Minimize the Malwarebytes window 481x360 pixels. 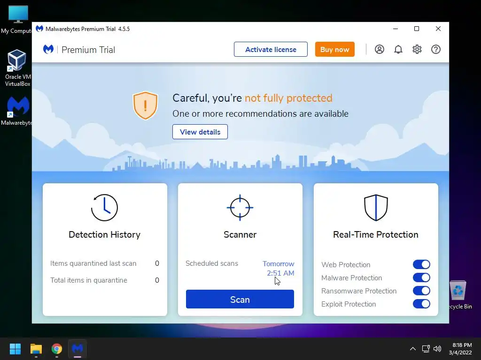[x=396, y=29]
